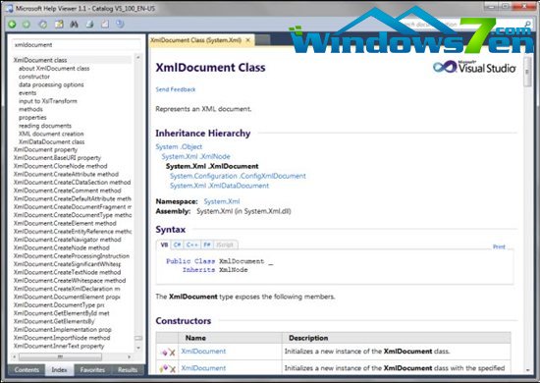Select 'about XmlDocument class' index entry
Screen dimensions: 540x383
point(54,68)
